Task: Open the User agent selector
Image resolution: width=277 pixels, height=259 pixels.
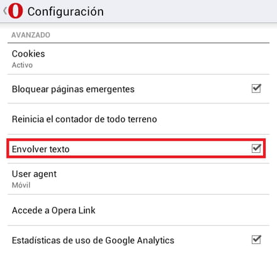Action: [x=138, y=179]
